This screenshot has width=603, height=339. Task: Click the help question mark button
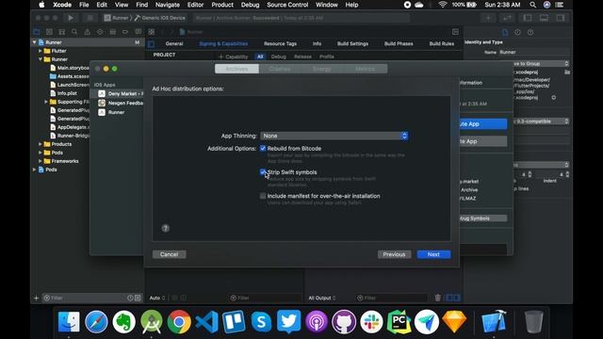pos(166,228)
